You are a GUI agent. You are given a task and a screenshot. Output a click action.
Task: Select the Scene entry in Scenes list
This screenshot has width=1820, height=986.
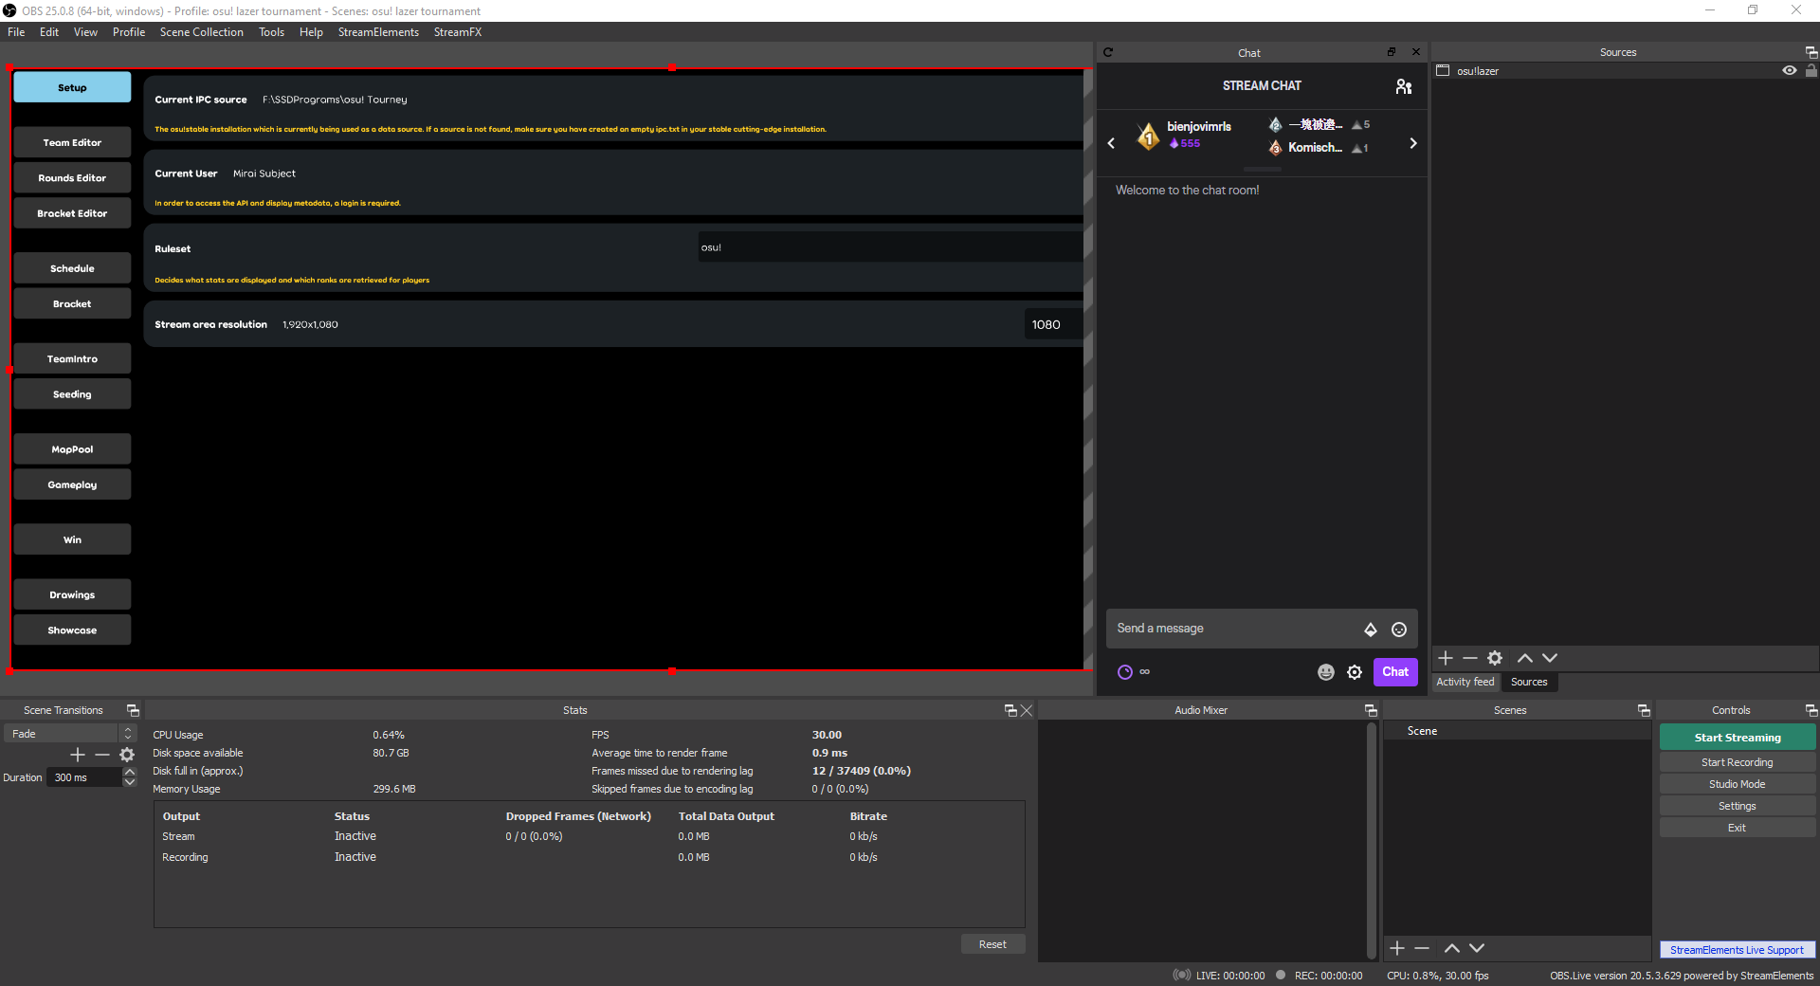pyautogui.click(x=1516, y=731)
